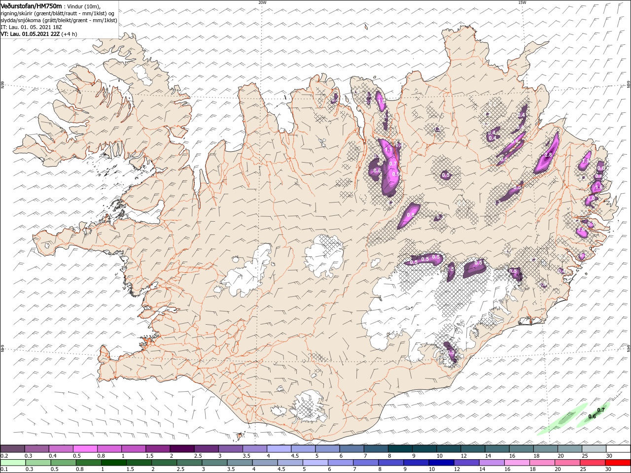This screenshot has width=631, height=473.
Task: Click the pink snow band labeled 2.8
Action: click(x=547, y=153)
